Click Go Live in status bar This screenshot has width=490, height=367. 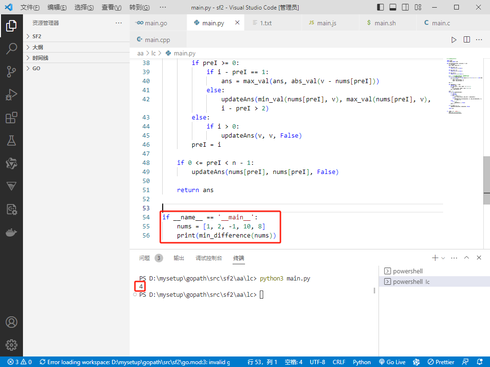click(392, 362)
